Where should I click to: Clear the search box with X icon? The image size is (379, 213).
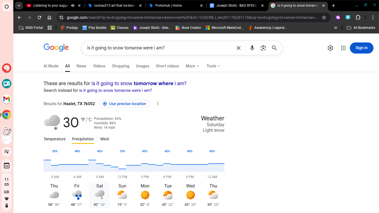[238, 48]
